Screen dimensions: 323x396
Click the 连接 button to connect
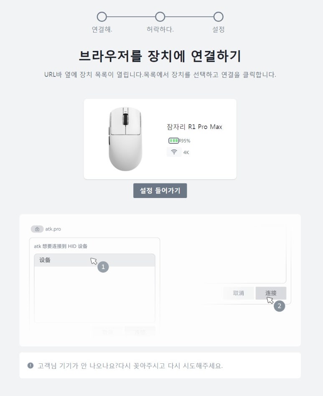(271, 293)
